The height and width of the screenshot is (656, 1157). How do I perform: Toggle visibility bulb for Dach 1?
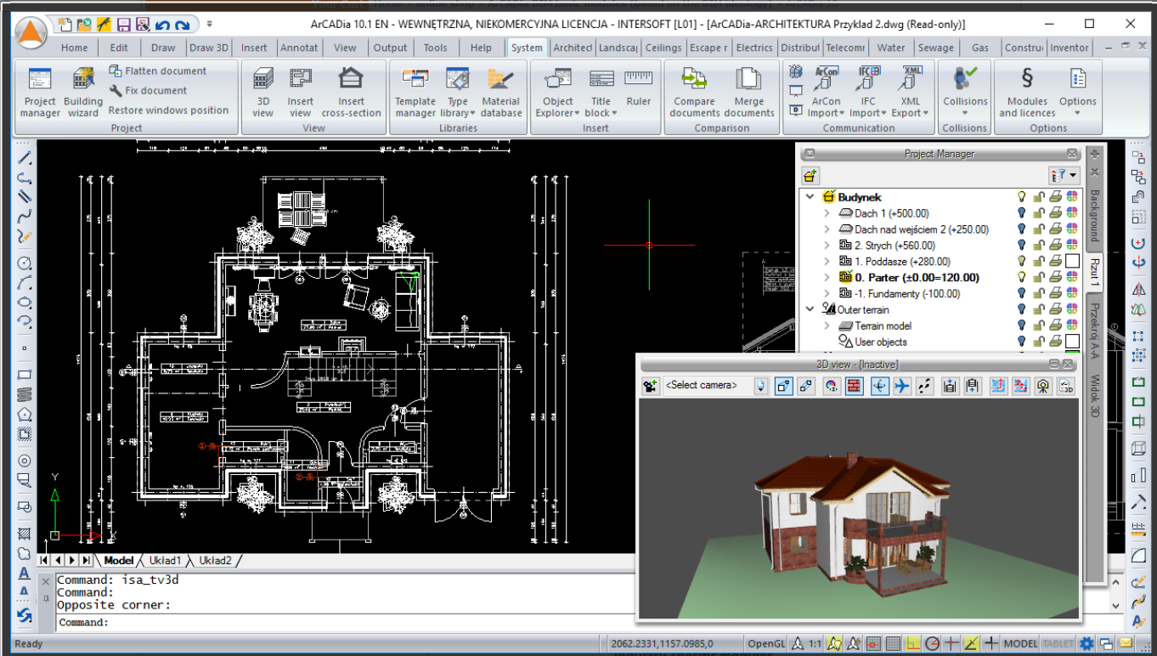pyautogui.click(x=1022, y=213)
